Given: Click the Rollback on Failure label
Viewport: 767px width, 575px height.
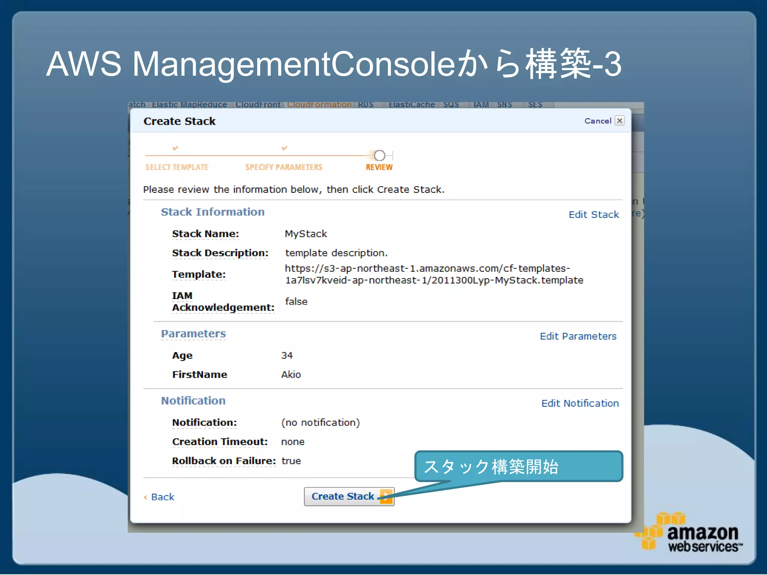Looking at the screenshot, I should pos(224,461).
